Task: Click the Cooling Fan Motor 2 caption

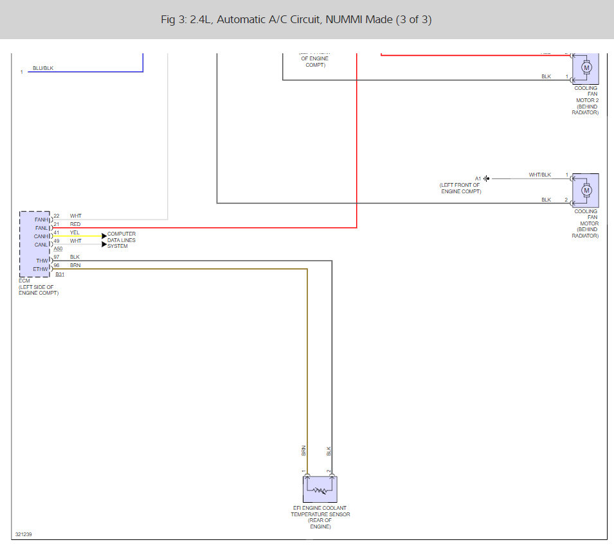Action: [x=586, y=100]
